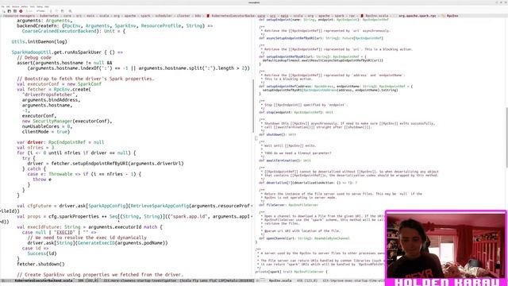The height and width of the screenshot is (286, 508).
Task: Open the Options menu
Action: point(15,6)
